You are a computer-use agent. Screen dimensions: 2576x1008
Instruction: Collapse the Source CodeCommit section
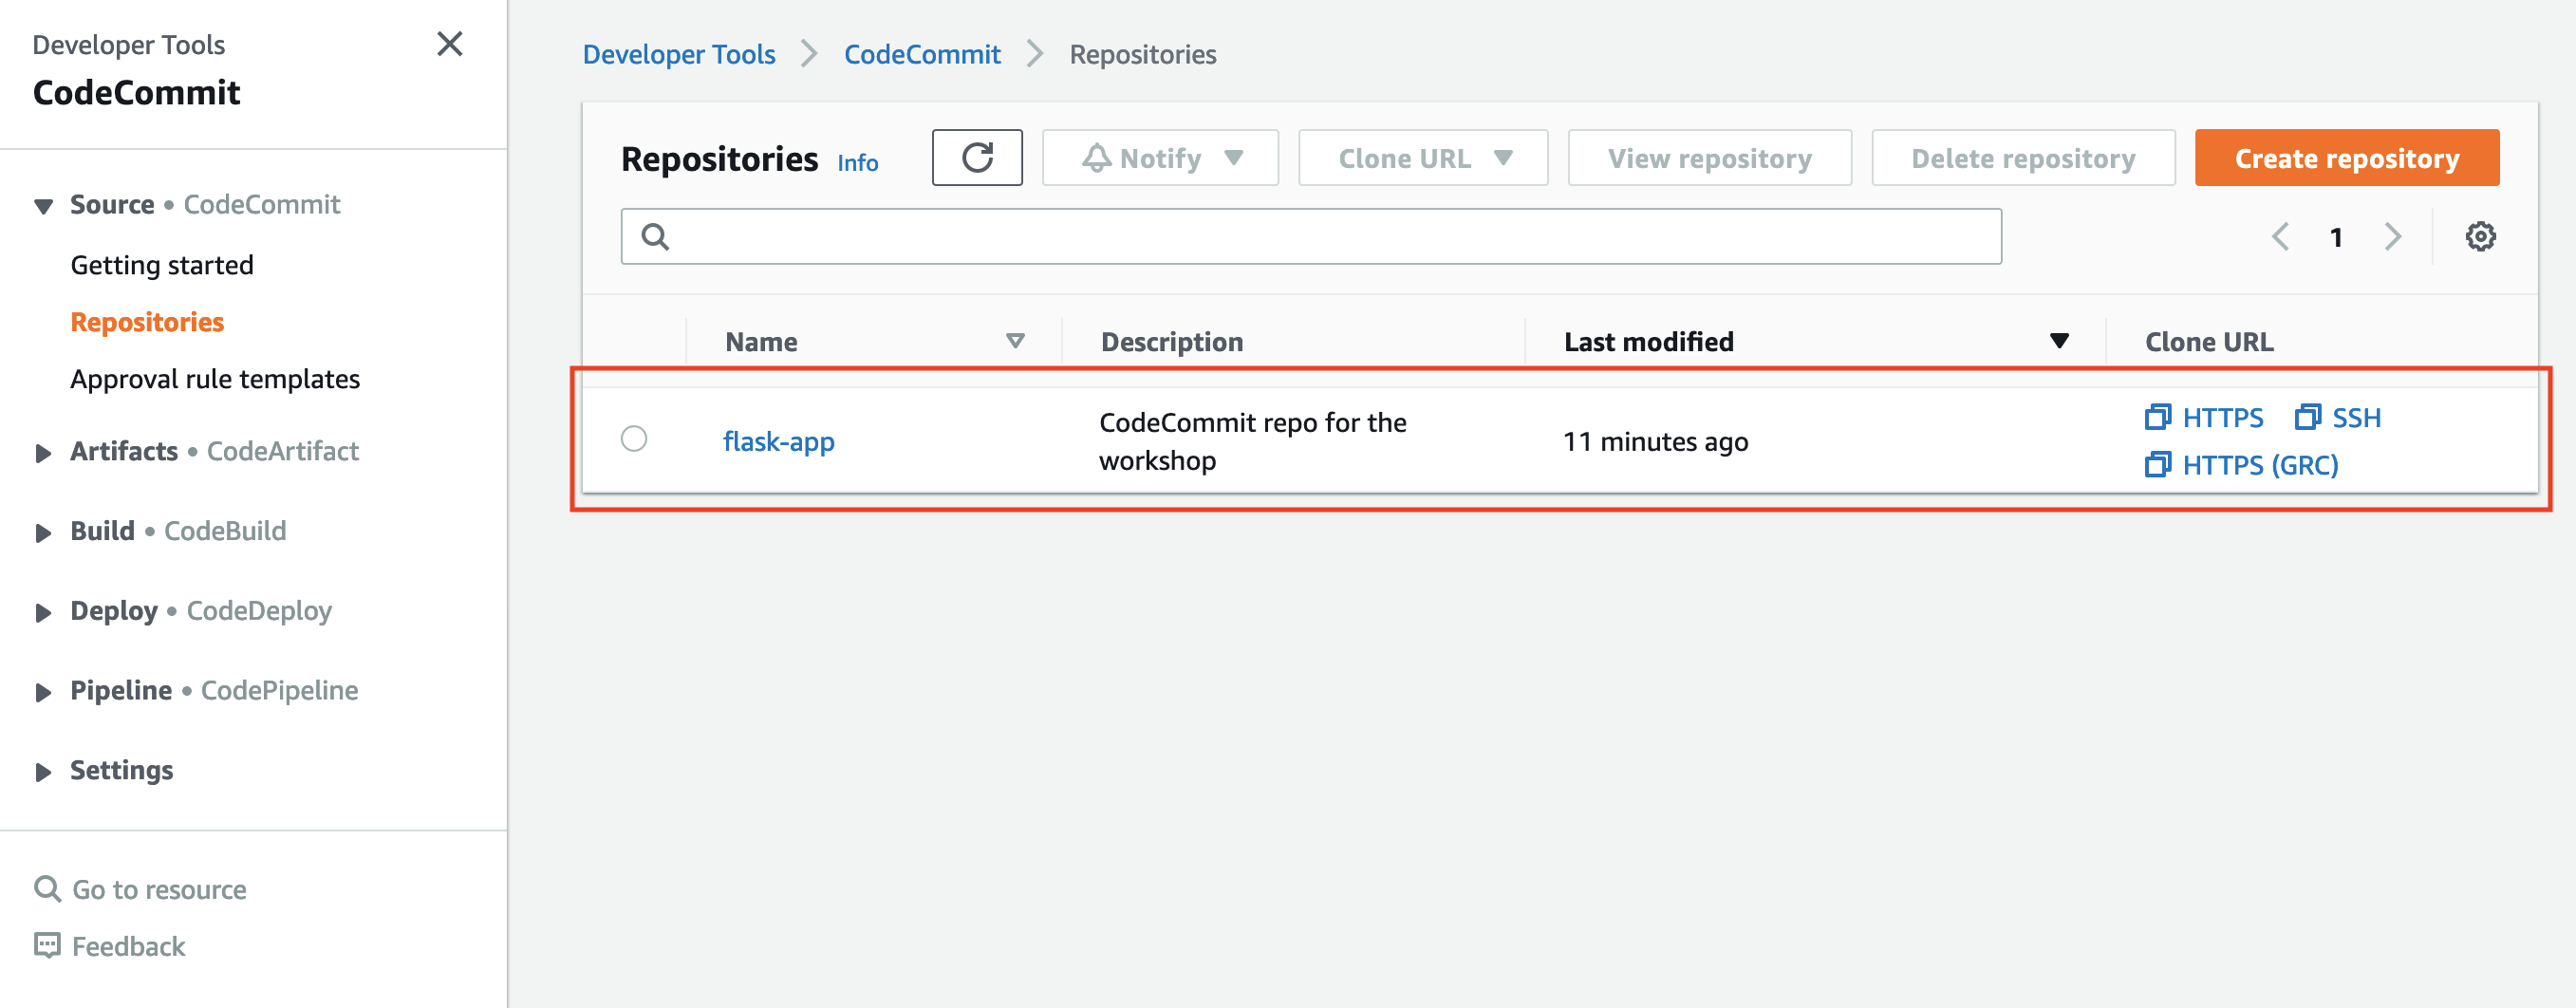(x=43, y=206)
